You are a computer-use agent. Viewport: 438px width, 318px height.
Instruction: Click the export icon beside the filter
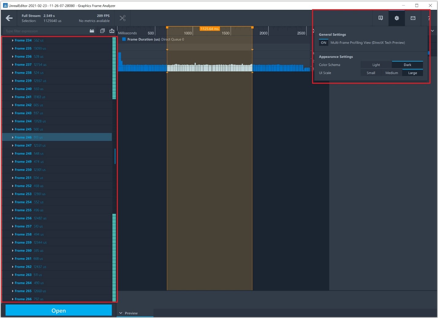[112, 31]
